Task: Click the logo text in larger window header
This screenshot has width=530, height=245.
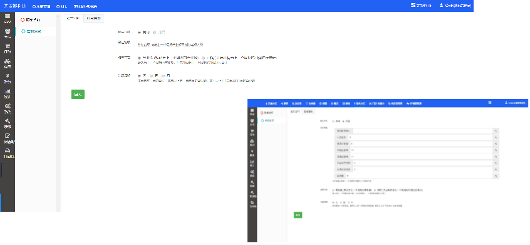Action: [15, 6]
